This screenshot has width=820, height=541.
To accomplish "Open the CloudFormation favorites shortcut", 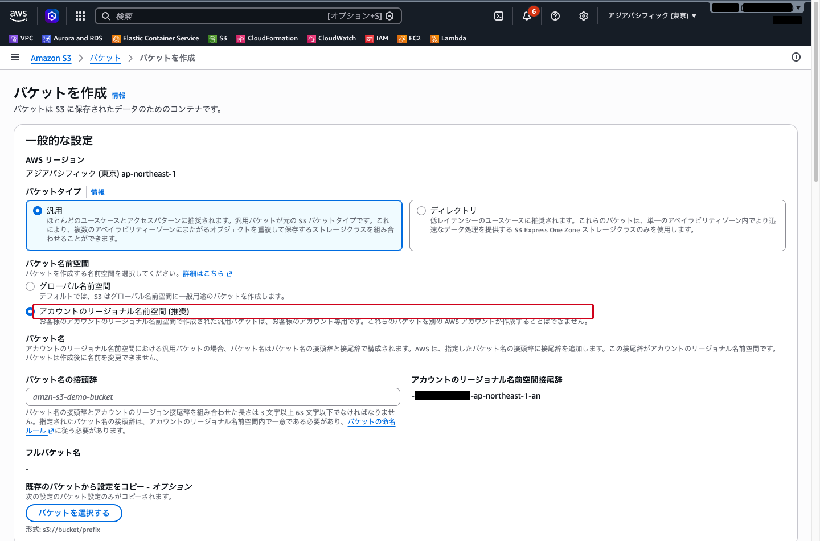I will [267, 38].
